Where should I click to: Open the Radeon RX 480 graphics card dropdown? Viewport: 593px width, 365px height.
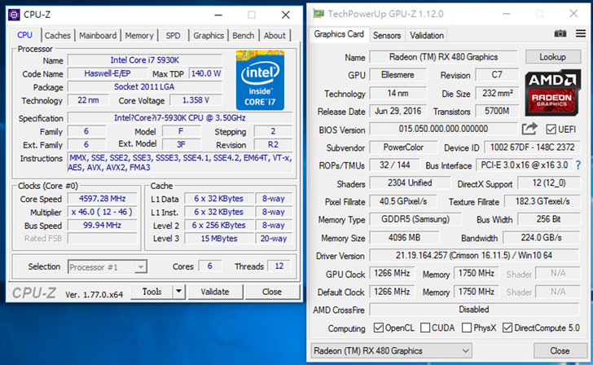[x=392, y=350]
